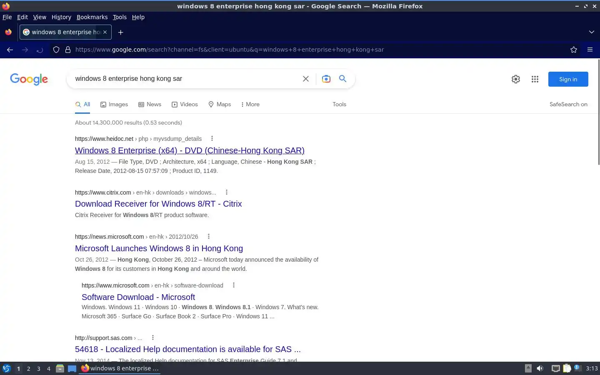Clear the search box with the X icon
Viewport: 600px width, 375px height.
coord(306,79)
